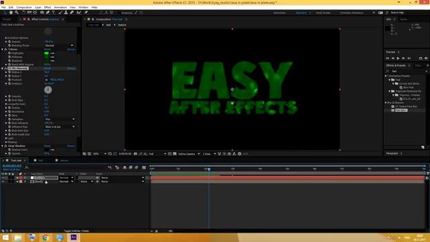Open the Graph Editor in timeline

(x=144, y=167)
